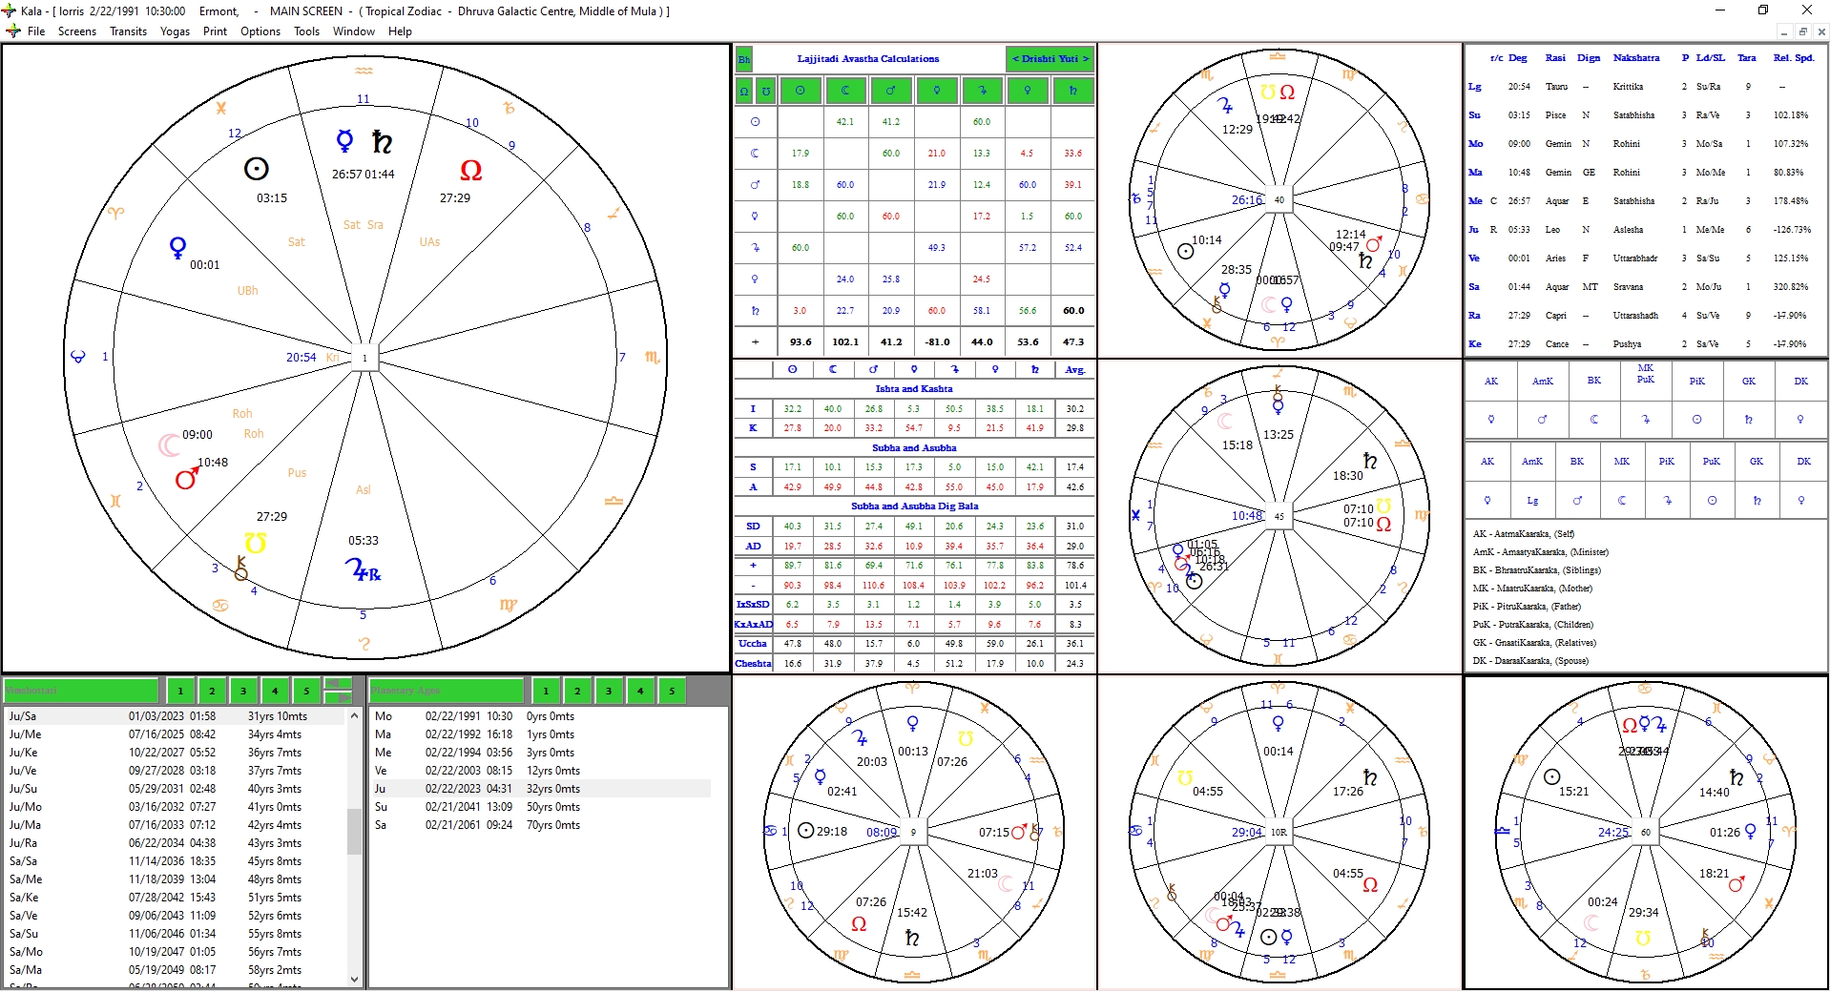Select the Ju/Me dasha row
1830x992 pixels.
(175, 734)
